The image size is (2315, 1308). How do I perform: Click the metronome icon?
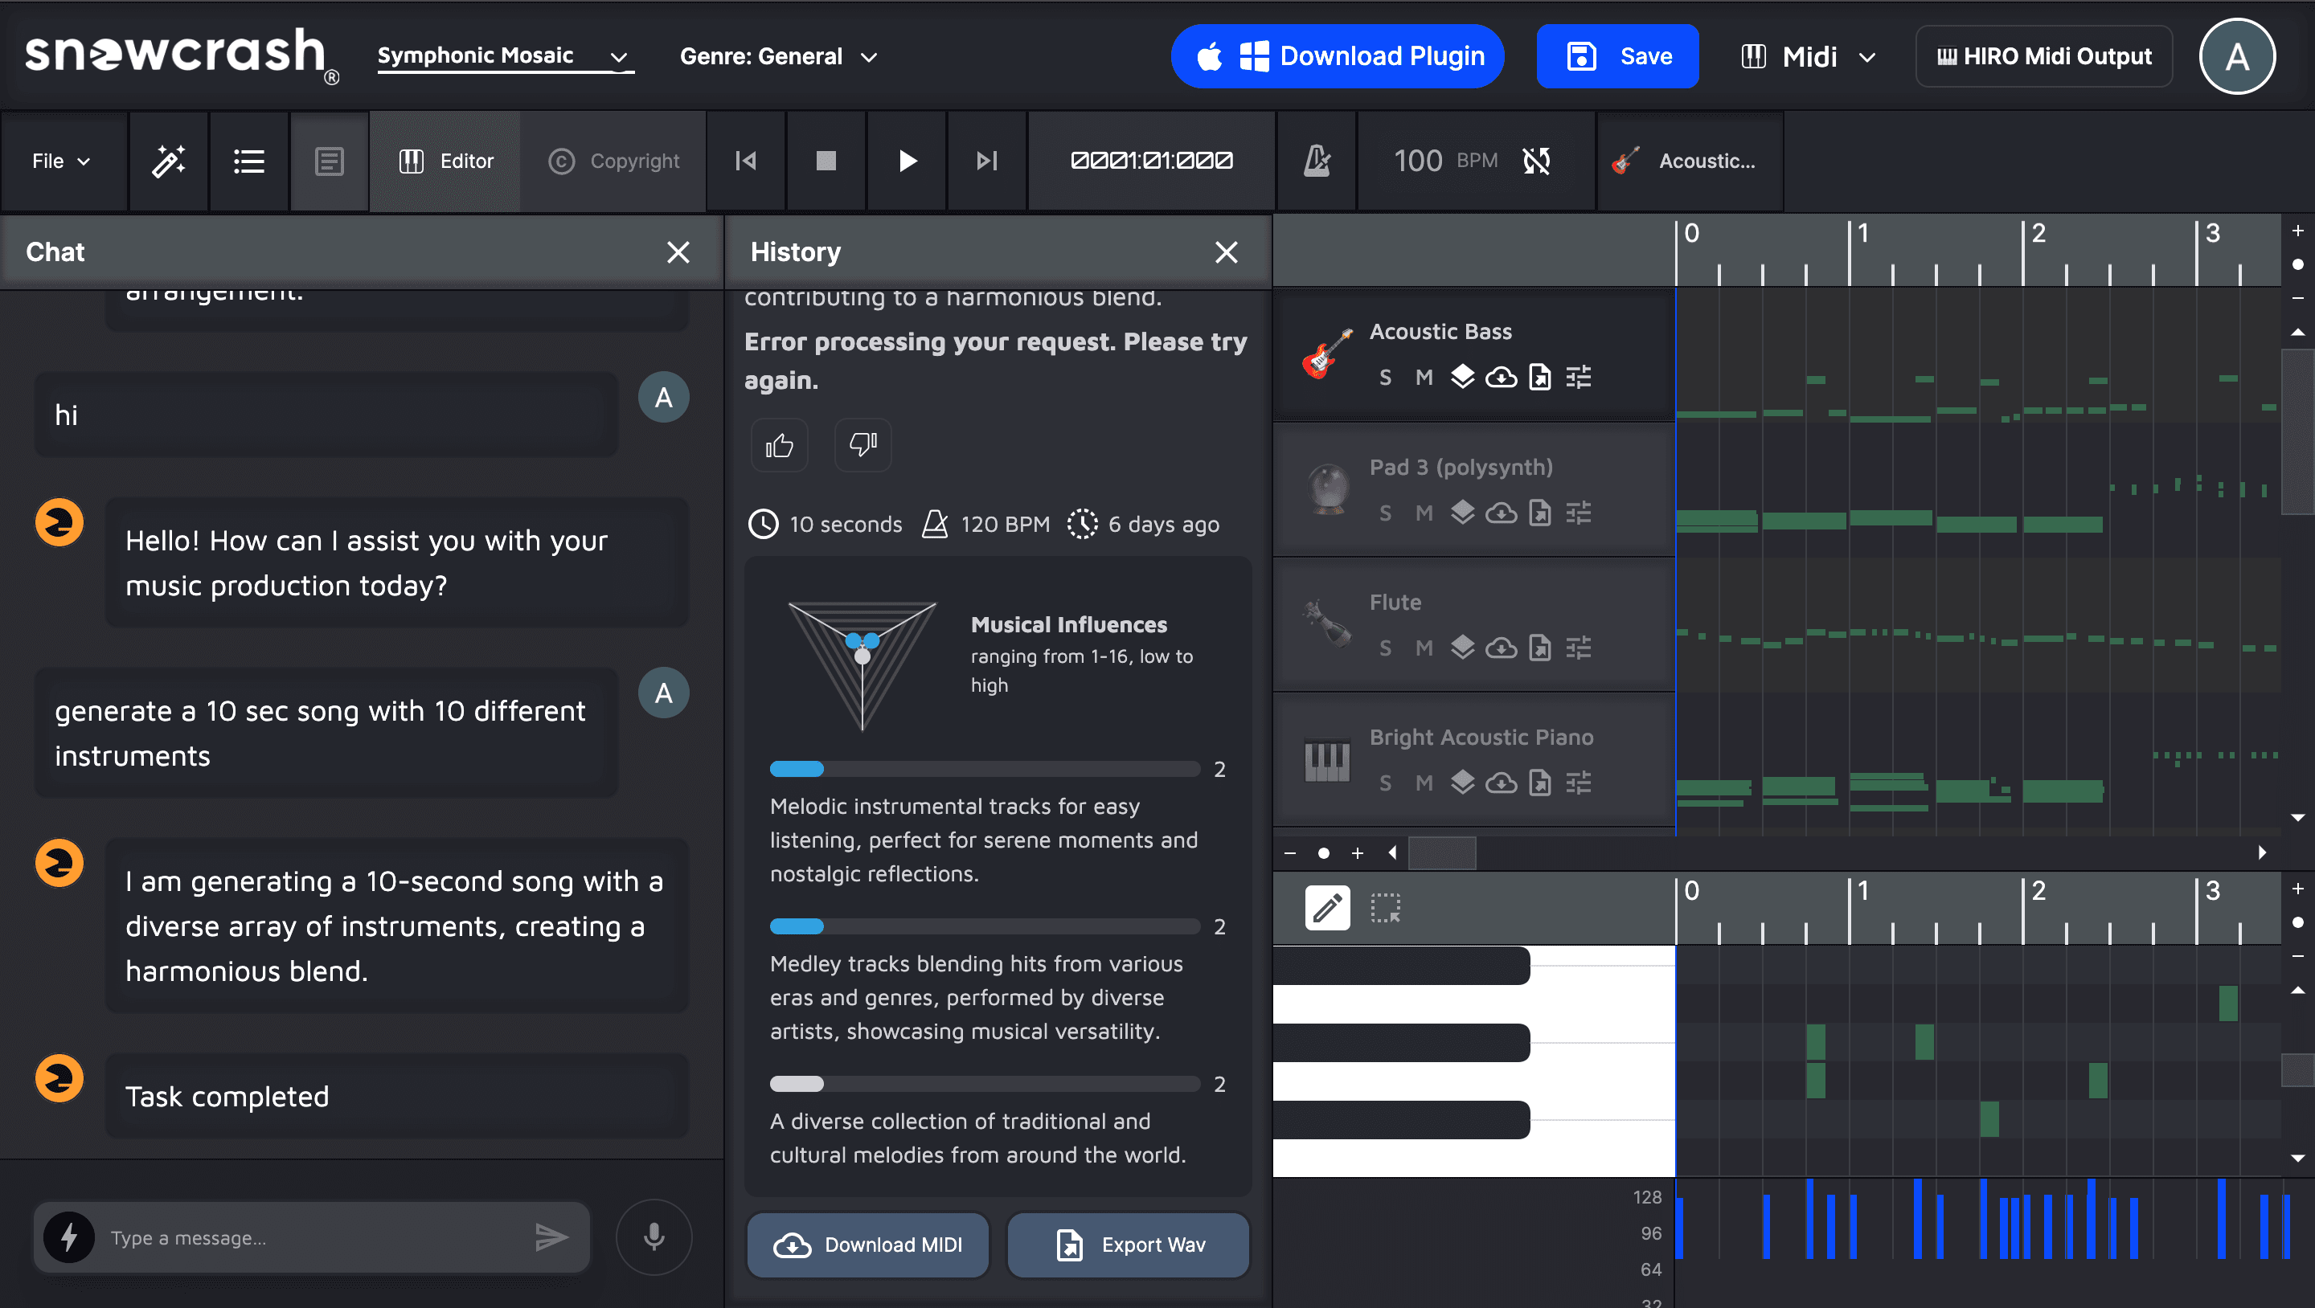[x=1317, y=161]
